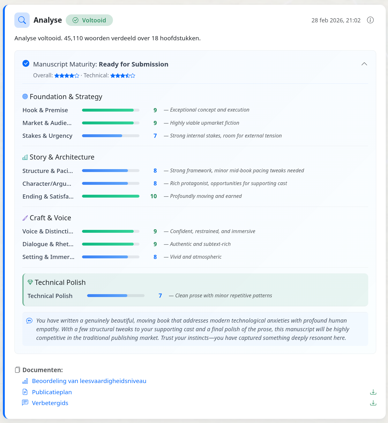Open the Publicatieplan link
The image size is (388, 423).
tap(52, 392)
